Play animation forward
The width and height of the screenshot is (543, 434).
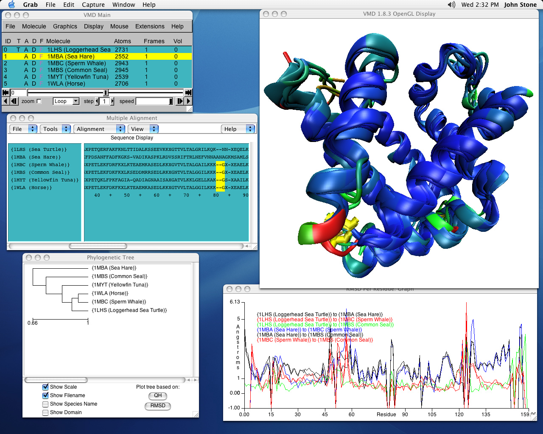pos(188,101)
